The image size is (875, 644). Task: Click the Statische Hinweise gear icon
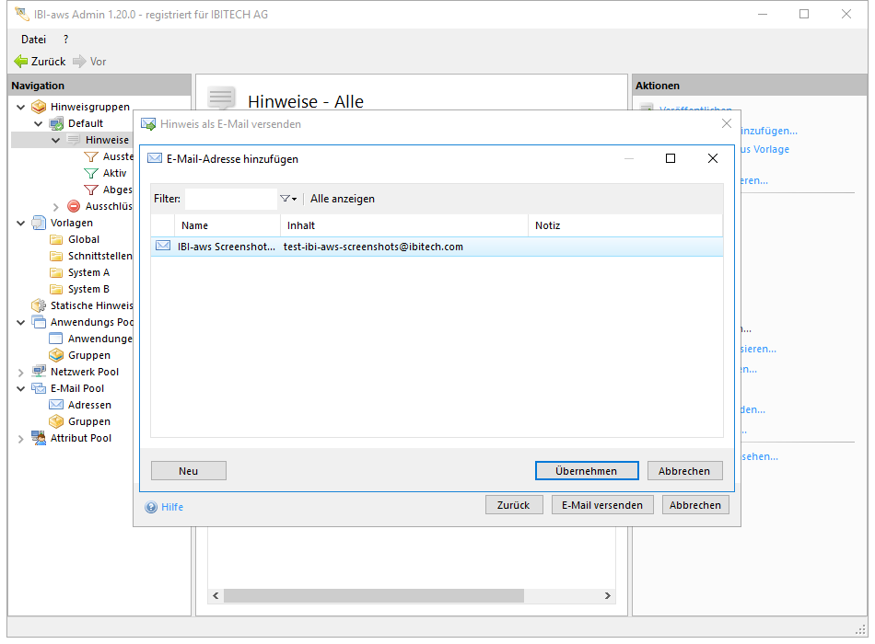pyautogui.click(x=39, y=305)
